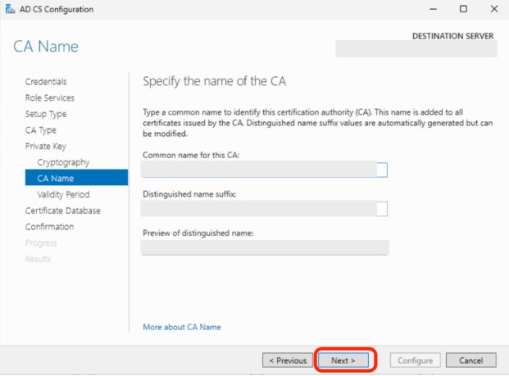Click the Preview of distinguished name box
Screen dimensions: 509x376
coord(264,247)
